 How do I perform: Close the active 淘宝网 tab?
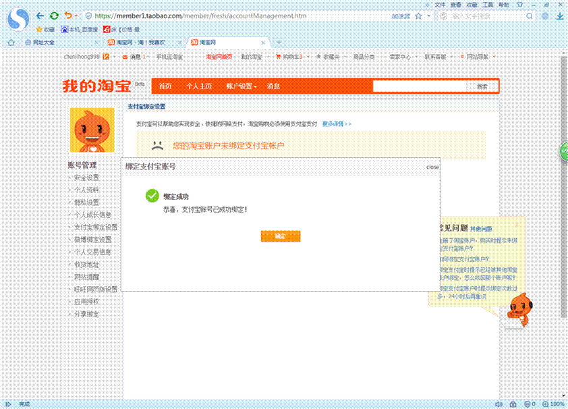point(263,43)
